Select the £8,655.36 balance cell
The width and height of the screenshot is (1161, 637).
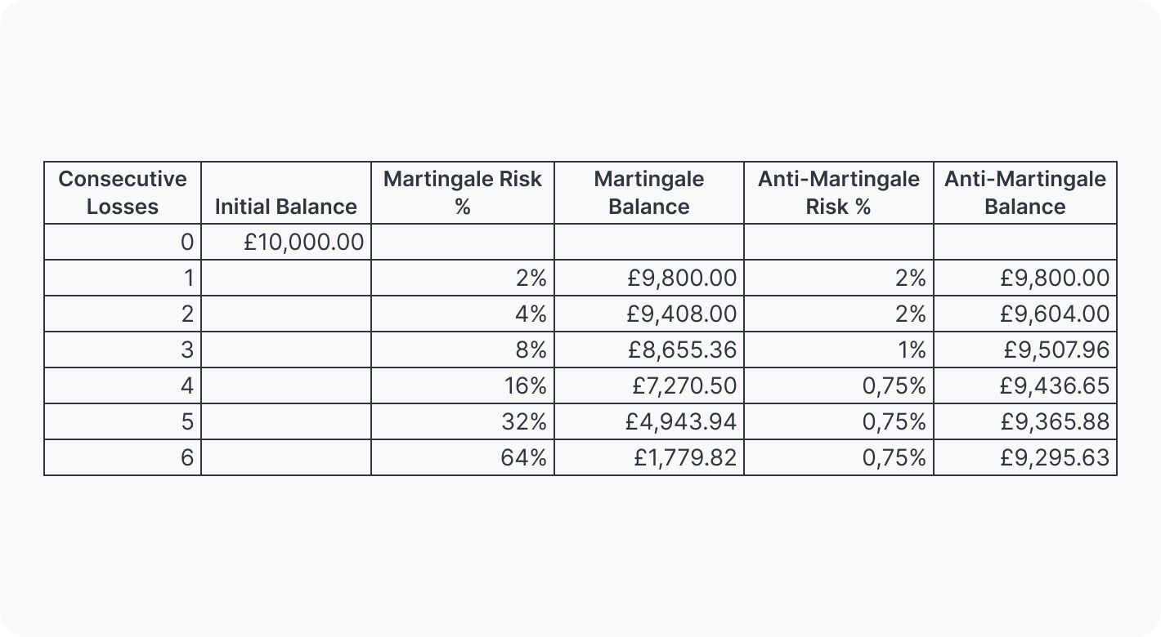click(x=682, y=350)
